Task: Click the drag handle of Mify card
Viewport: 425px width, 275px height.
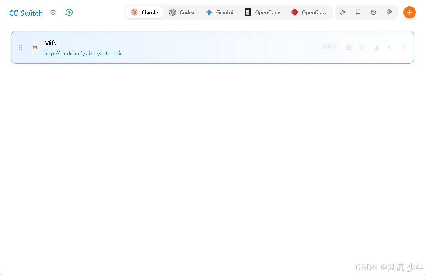Action: pos(20,47)
